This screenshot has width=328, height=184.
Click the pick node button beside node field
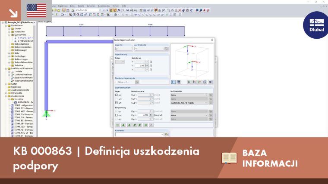[x=166, y=49]
